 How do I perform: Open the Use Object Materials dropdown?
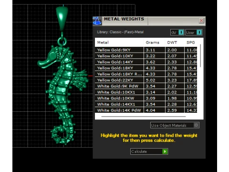(x=175, y=125)
